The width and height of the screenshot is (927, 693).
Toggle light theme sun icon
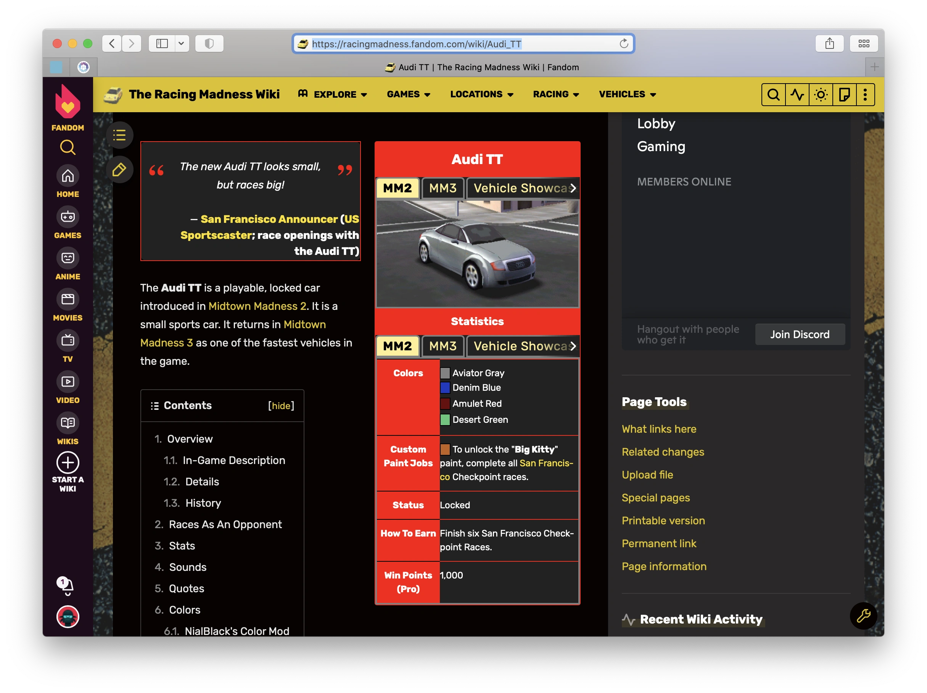click(821, 94)
